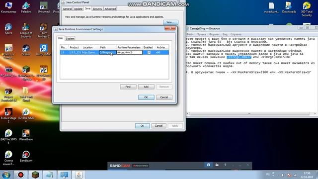Open the (32)The SIMS 4 shortcut
This screenshot has height=179, width=318.
click(x=26, y=115)
